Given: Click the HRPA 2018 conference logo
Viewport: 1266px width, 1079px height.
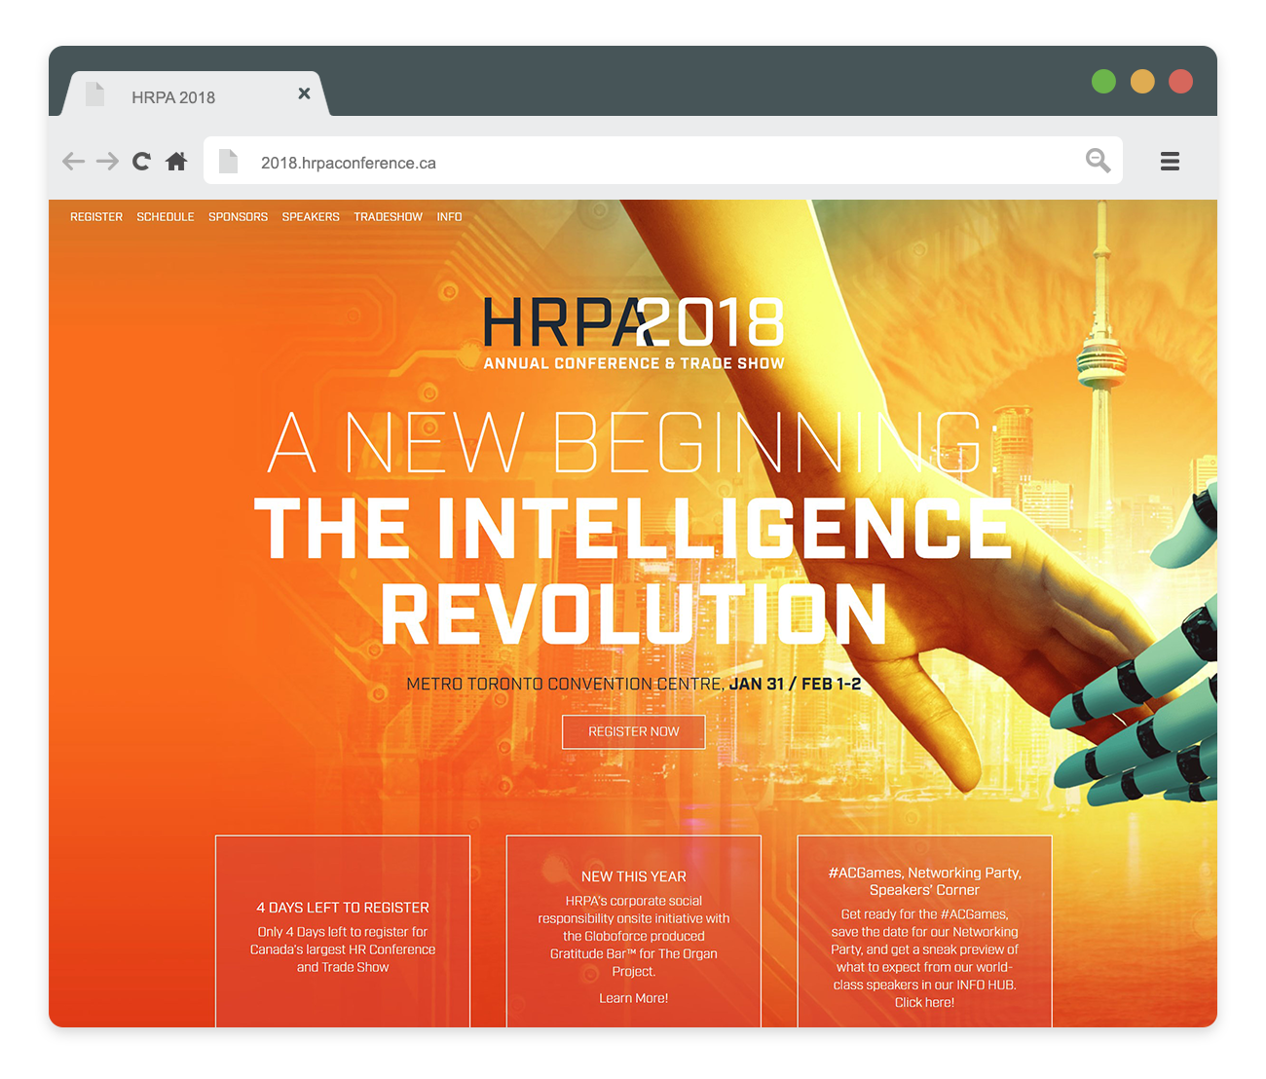Looking at the screenshot, I should [634, 334].
